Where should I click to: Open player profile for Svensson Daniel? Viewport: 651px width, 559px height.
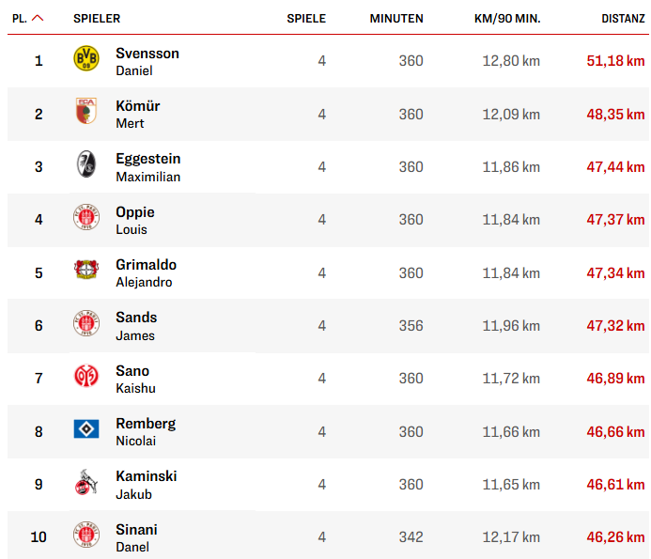[x=147, y=61]
